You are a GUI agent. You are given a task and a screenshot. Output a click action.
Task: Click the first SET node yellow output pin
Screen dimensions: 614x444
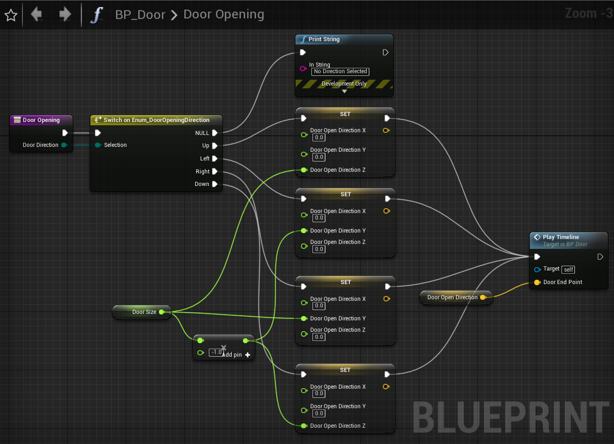point(386,130)
